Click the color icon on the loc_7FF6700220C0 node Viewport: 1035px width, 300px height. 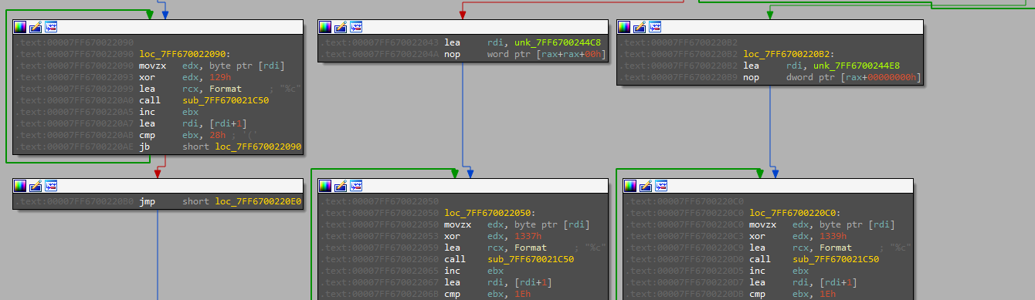[x=631, y=186]
